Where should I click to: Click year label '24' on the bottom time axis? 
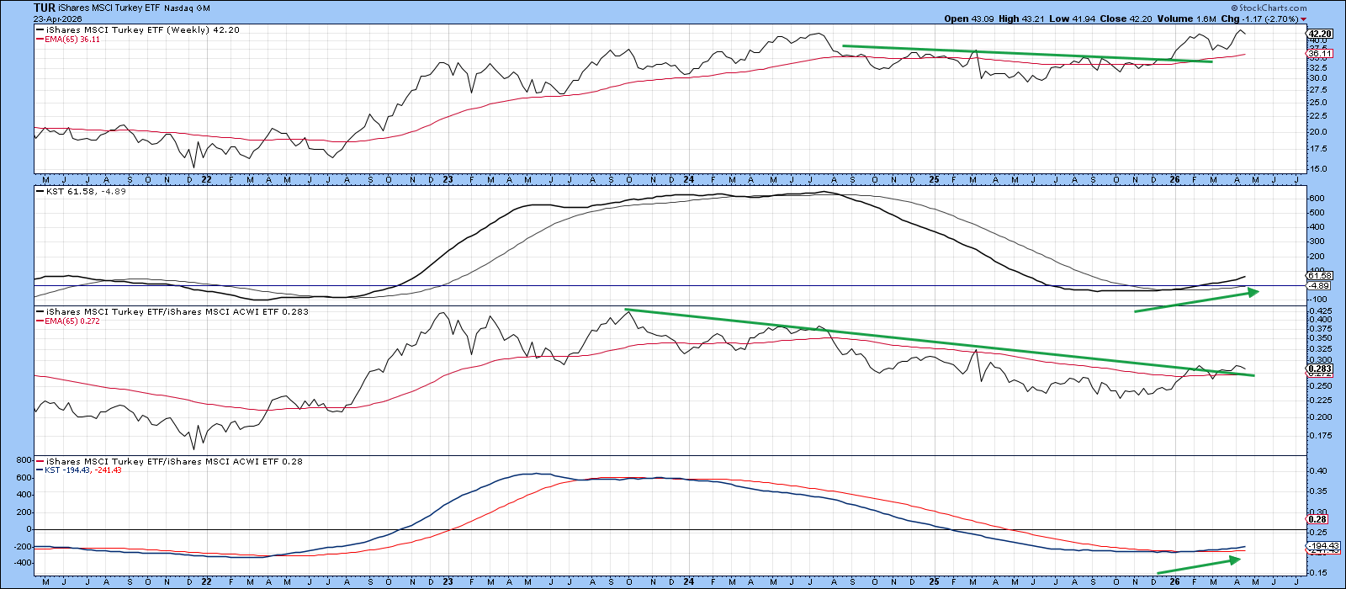click(x=689, y=581)
